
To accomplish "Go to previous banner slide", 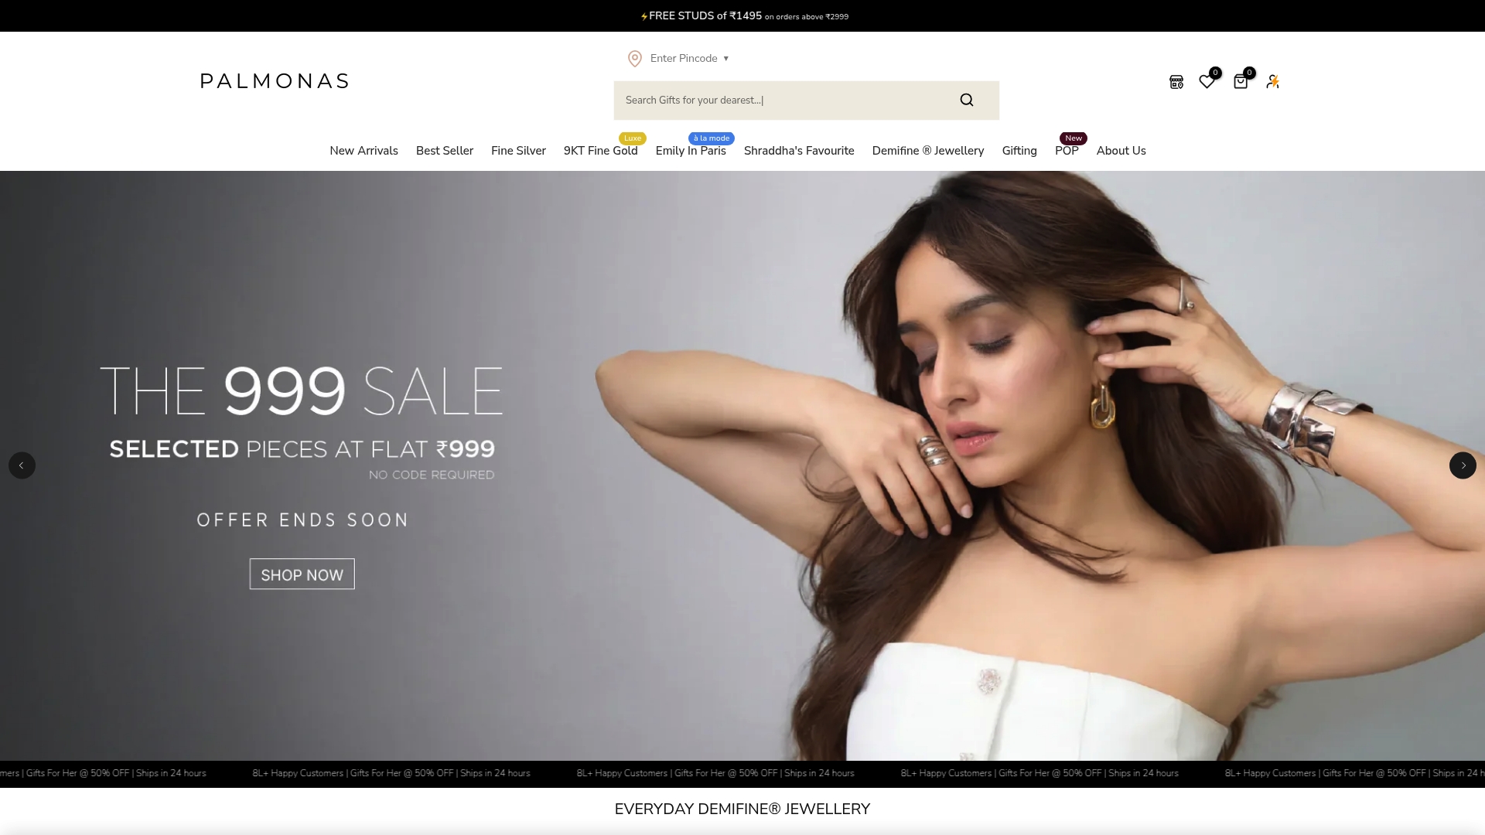I will pos(22,465).
